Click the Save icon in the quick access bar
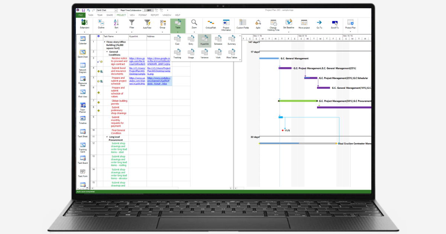The image size is (446, 234). coord(83,10)
